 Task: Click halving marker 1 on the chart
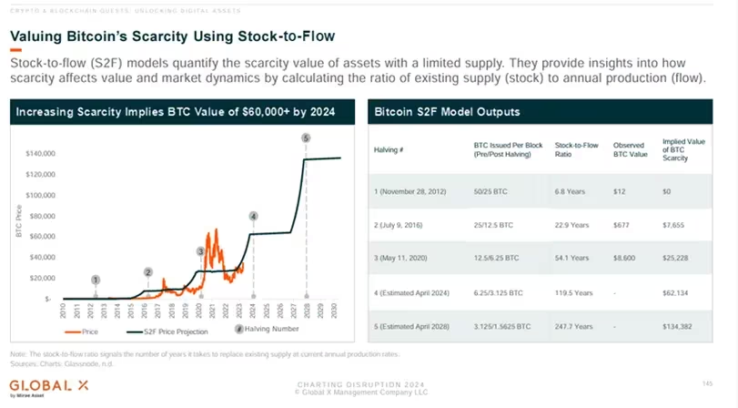[96, 280]
